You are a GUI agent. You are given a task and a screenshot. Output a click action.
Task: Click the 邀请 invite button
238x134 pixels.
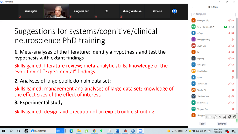pos(203,124)
